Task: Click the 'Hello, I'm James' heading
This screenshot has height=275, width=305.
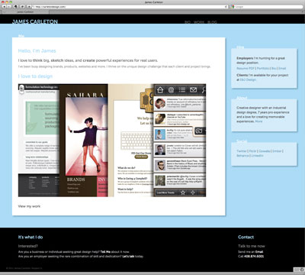Action: [x=37, y=51]
